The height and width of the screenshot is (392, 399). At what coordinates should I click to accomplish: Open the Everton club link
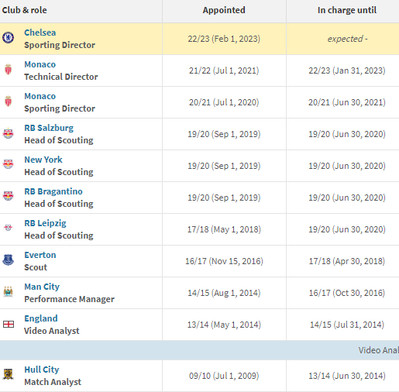(40, 255)
